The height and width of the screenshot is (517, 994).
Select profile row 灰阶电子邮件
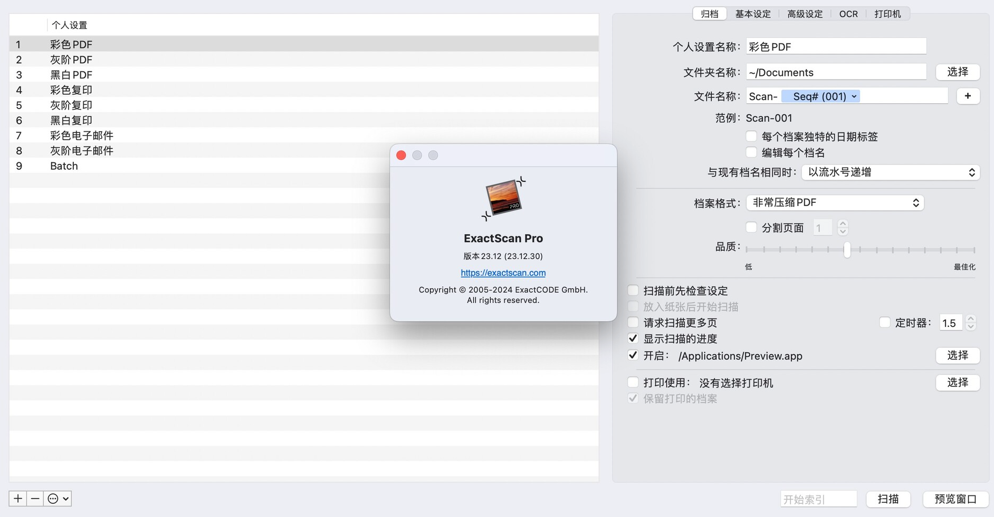coord(304,151)
